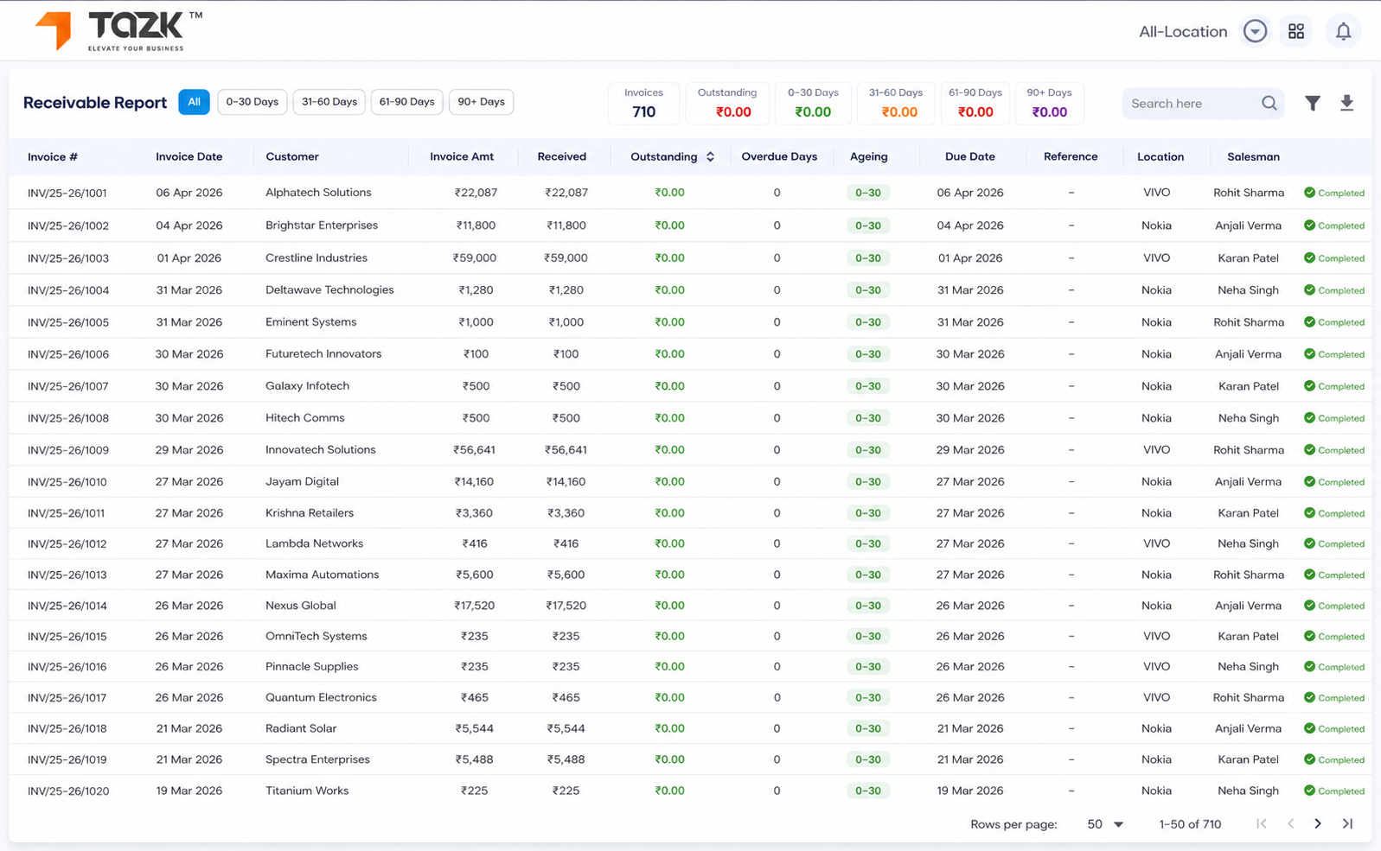Open the apps grid icon

point(1296,31)
